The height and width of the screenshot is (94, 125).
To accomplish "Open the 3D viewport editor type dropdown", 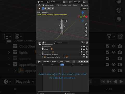I will click(39, 5).
